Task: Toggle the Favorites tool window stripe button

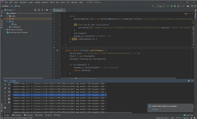Action: pyautogui.click(x=2, y=107)
